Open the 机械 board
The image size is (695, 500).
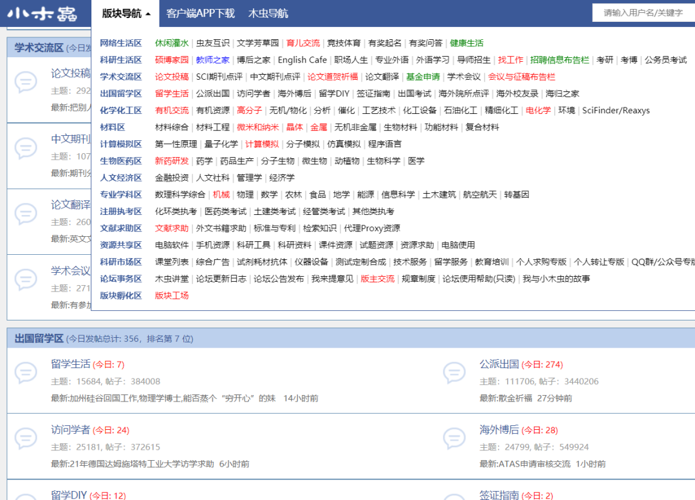pyautogui.click(x=221, y=194)
